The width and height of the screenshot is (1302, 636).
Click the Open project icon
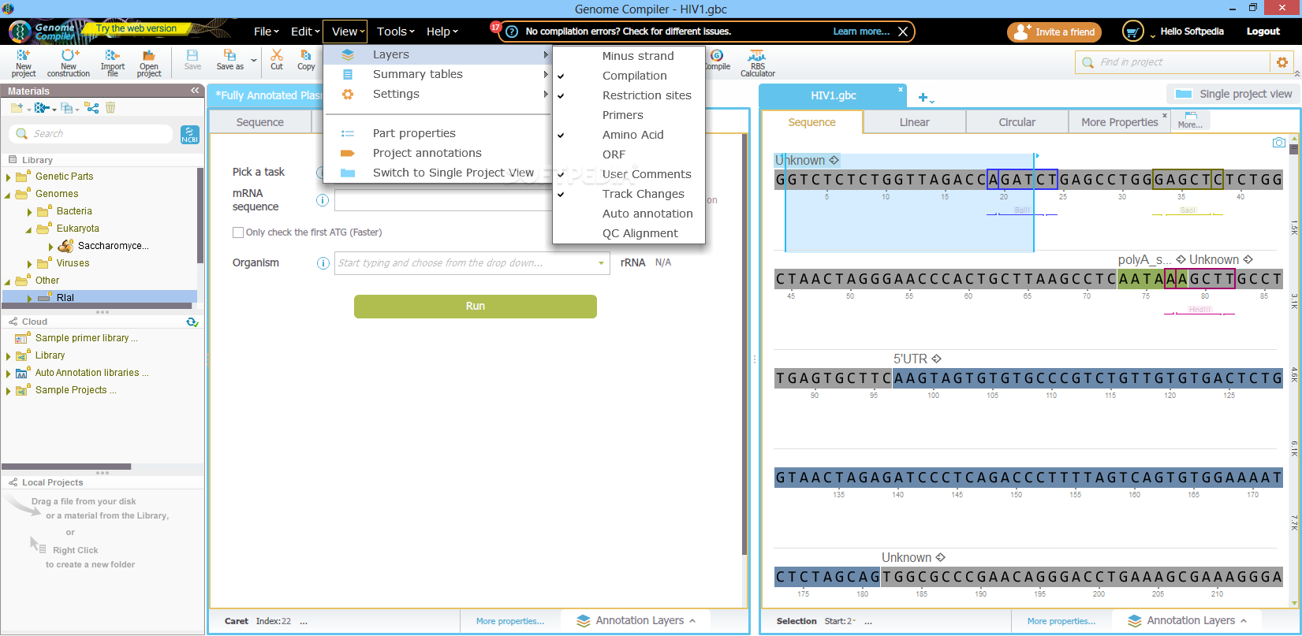149,62
